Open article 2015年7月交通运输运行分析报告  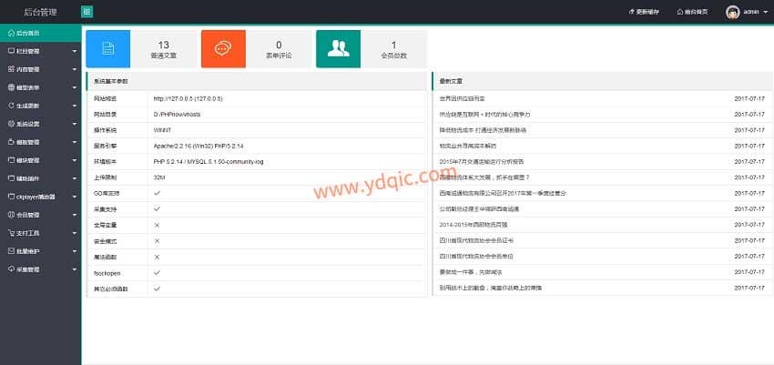(482, 162)
